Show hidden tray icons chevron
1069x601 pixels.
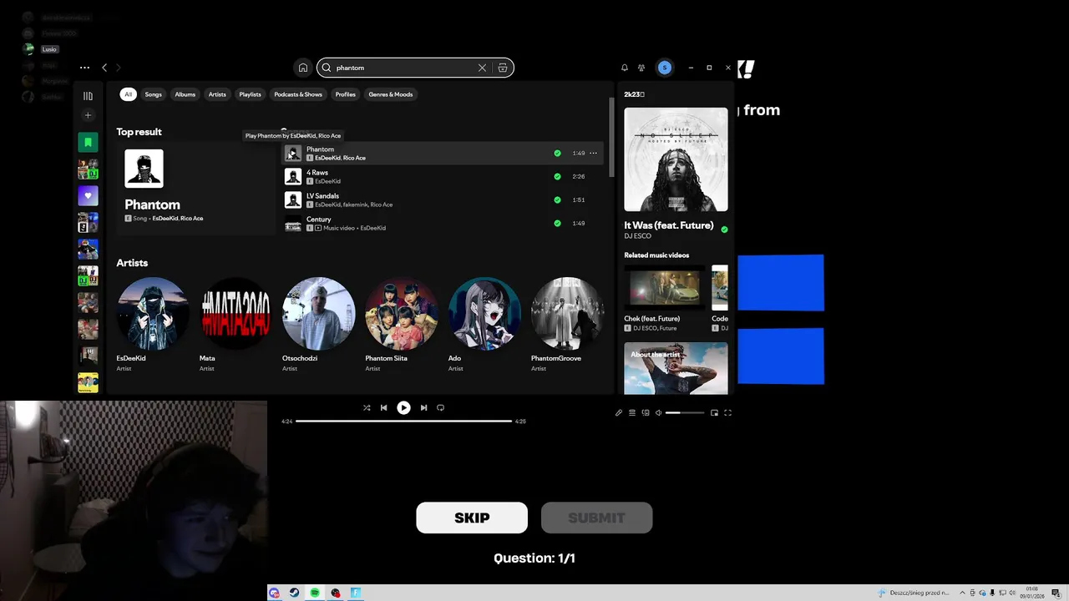coord(962,593)
